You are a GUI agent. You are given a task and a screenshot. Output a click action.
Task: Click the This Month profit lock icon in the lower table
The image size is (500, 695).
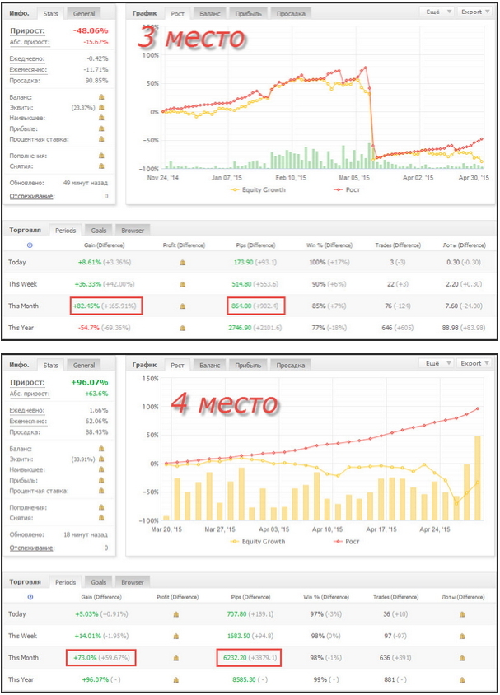point(176,658)
